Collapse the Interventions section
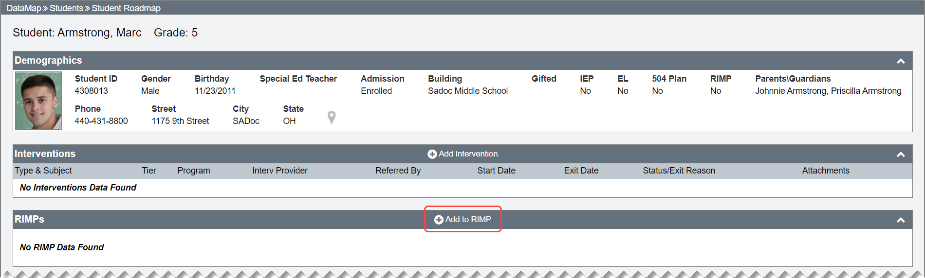925x278 pixels. click(901, 155)
